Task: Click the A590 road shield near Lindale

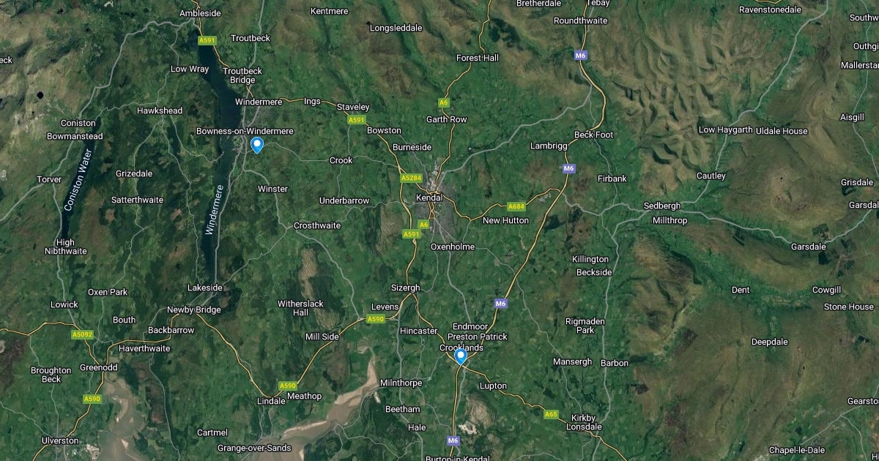Action: point(288,386)
